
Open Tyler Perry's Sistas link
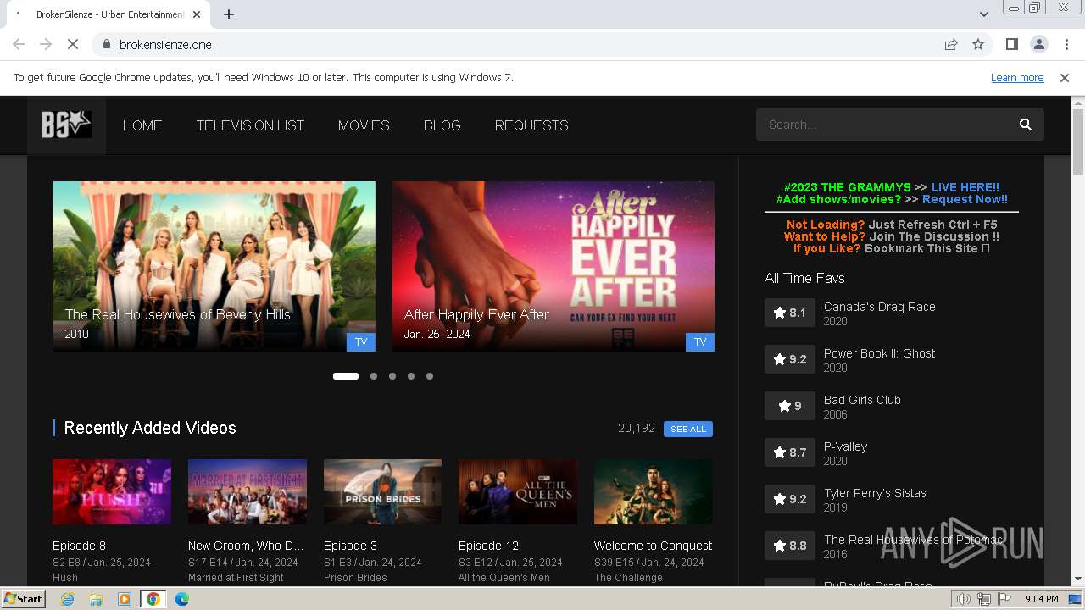click(x=875, y=493)
